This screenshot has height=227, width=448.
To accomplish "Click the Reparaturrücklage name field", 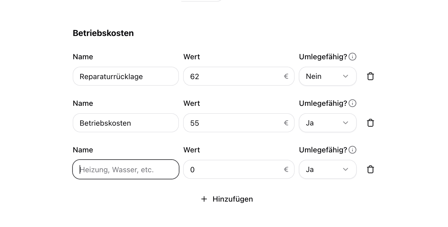I will (x=126, y=76).
